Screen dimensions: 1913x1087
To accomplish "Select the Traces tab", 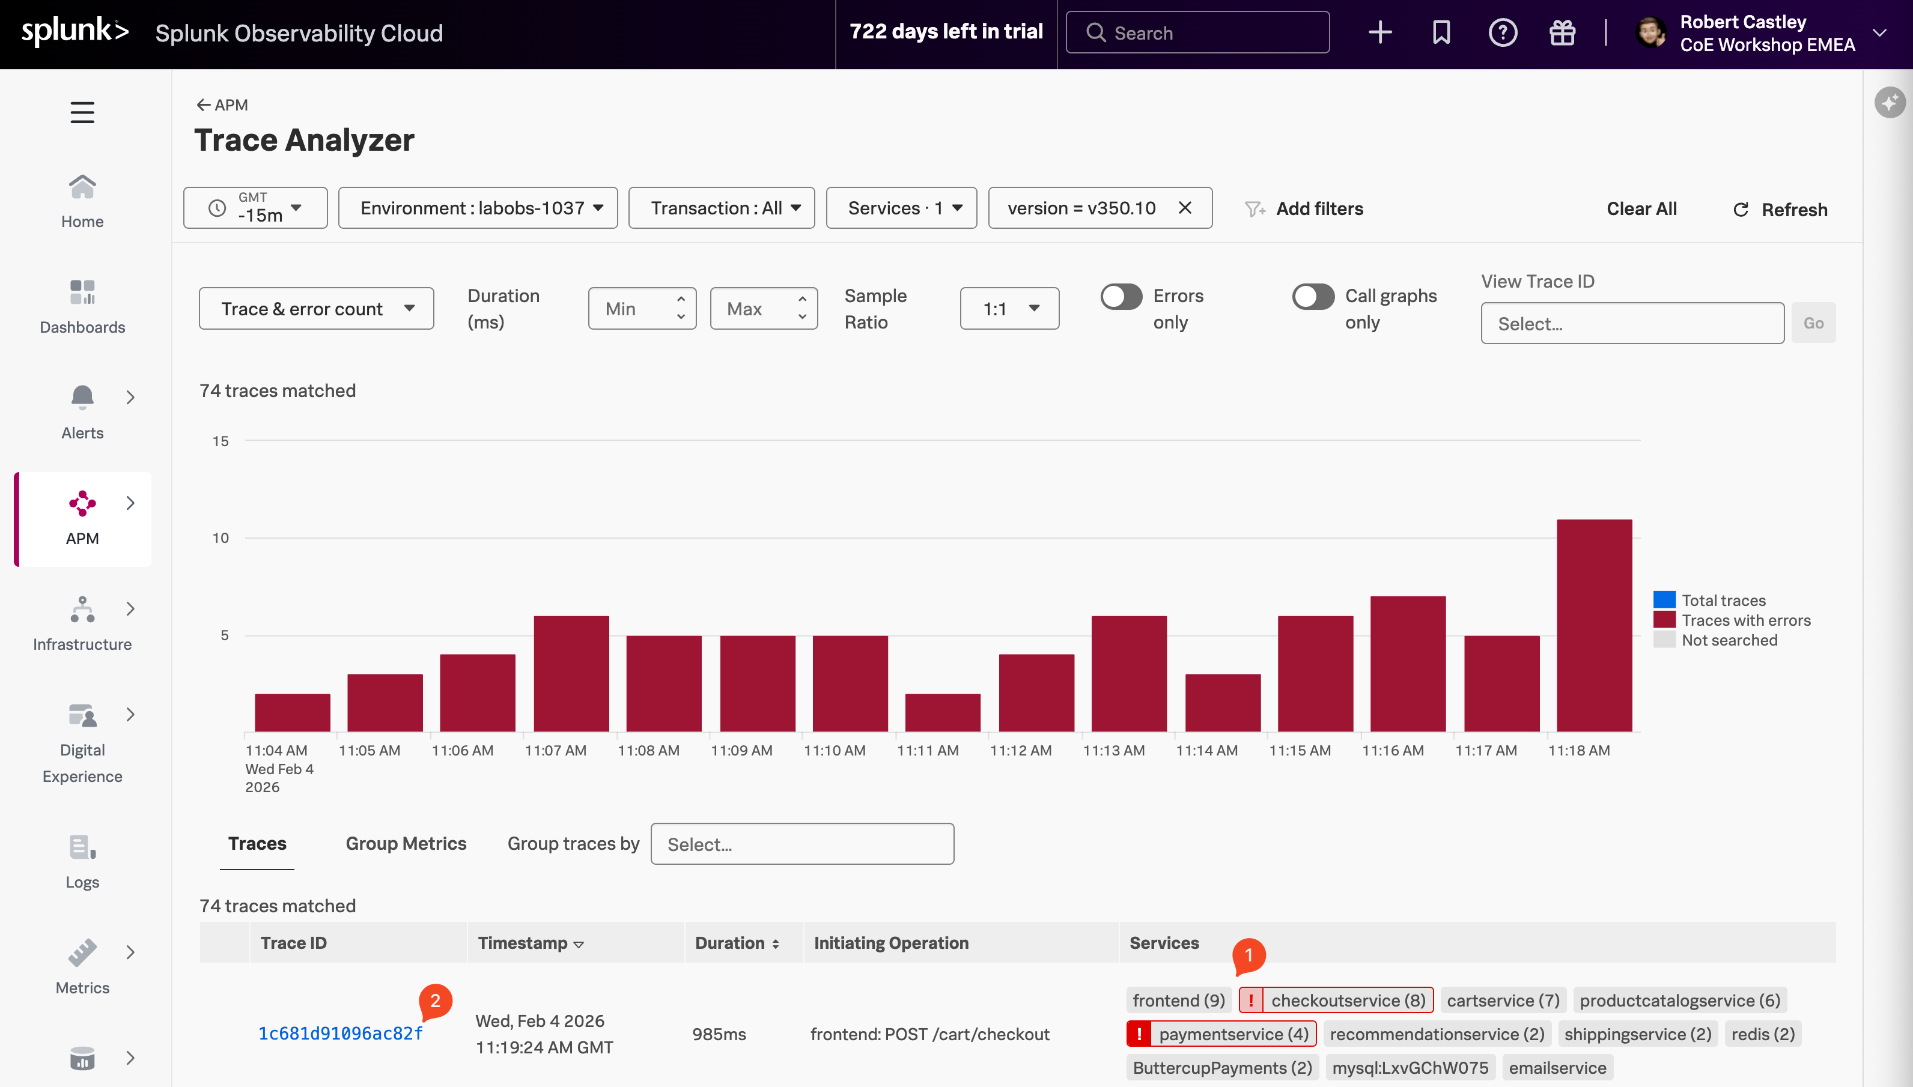I will pyautogui.click(x=257, y=844).
